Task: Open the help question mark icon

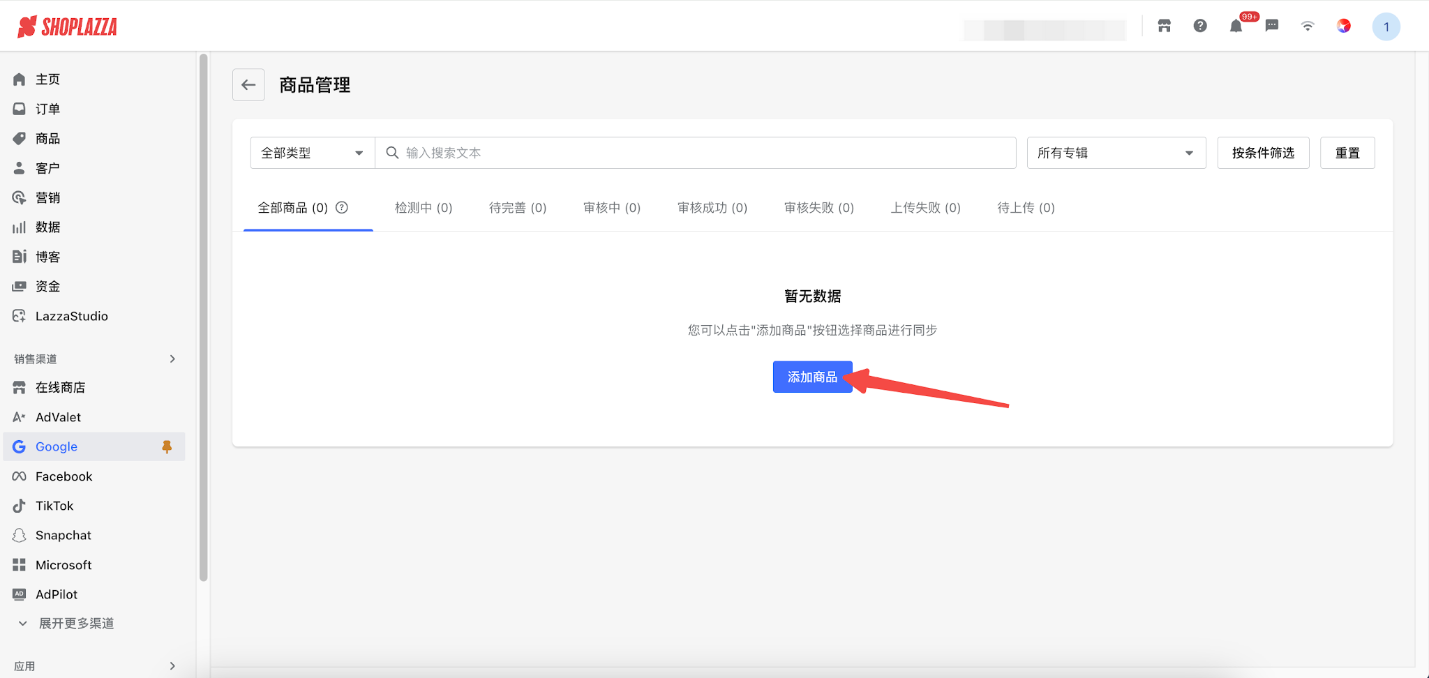Action: 1200,26
